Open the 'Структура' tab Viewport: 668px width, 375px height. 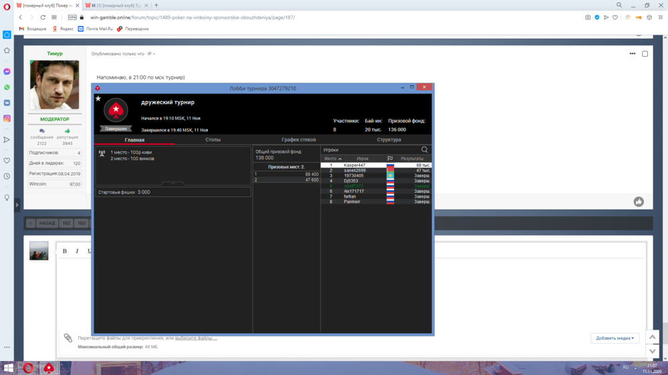click(x=389, y=140)
